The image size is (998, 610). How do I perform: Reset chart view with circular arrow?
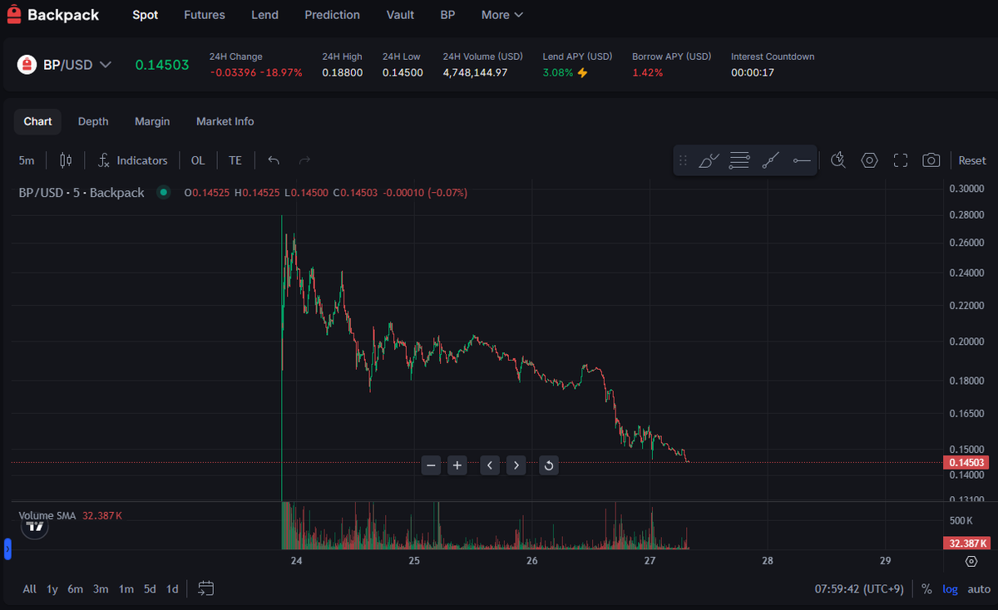(x=549, y=465)
